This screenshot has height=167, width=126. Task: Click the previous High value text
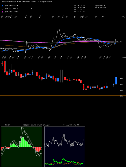[x=79, y=8]
